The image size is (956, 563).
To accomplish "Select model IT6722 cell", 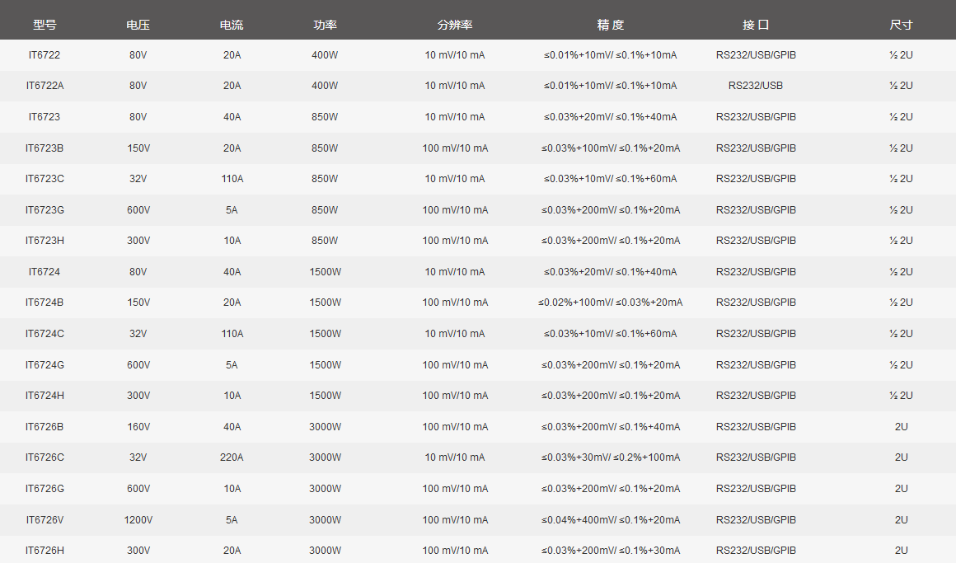I will tap(45, 55).
